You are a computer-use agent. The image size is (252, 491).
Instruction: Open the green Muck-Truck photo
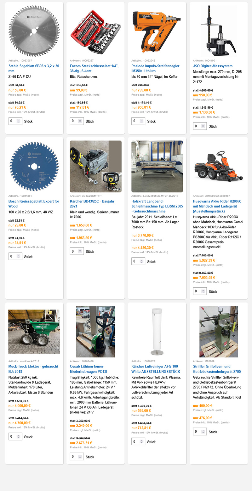coord(34,332)
